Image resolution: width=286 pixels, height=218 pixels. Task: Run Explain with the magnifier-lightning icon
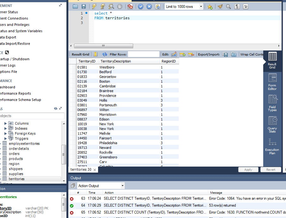pyautogui.click(x=111, y=7)
